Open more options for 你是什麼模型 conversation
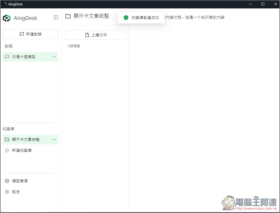The height and width of the screenshot is (213, 280). pos(54,57)
